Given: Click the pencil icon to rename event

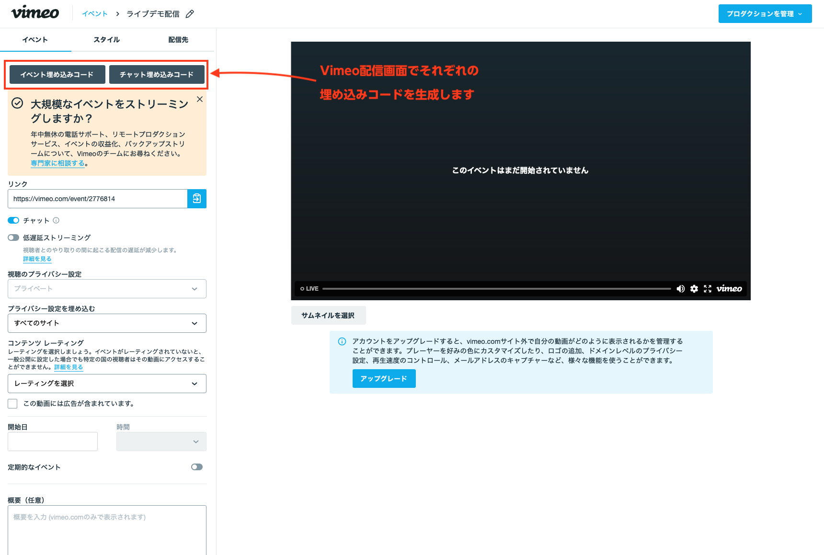Looking at the screenshot, I should click(190, 14).
